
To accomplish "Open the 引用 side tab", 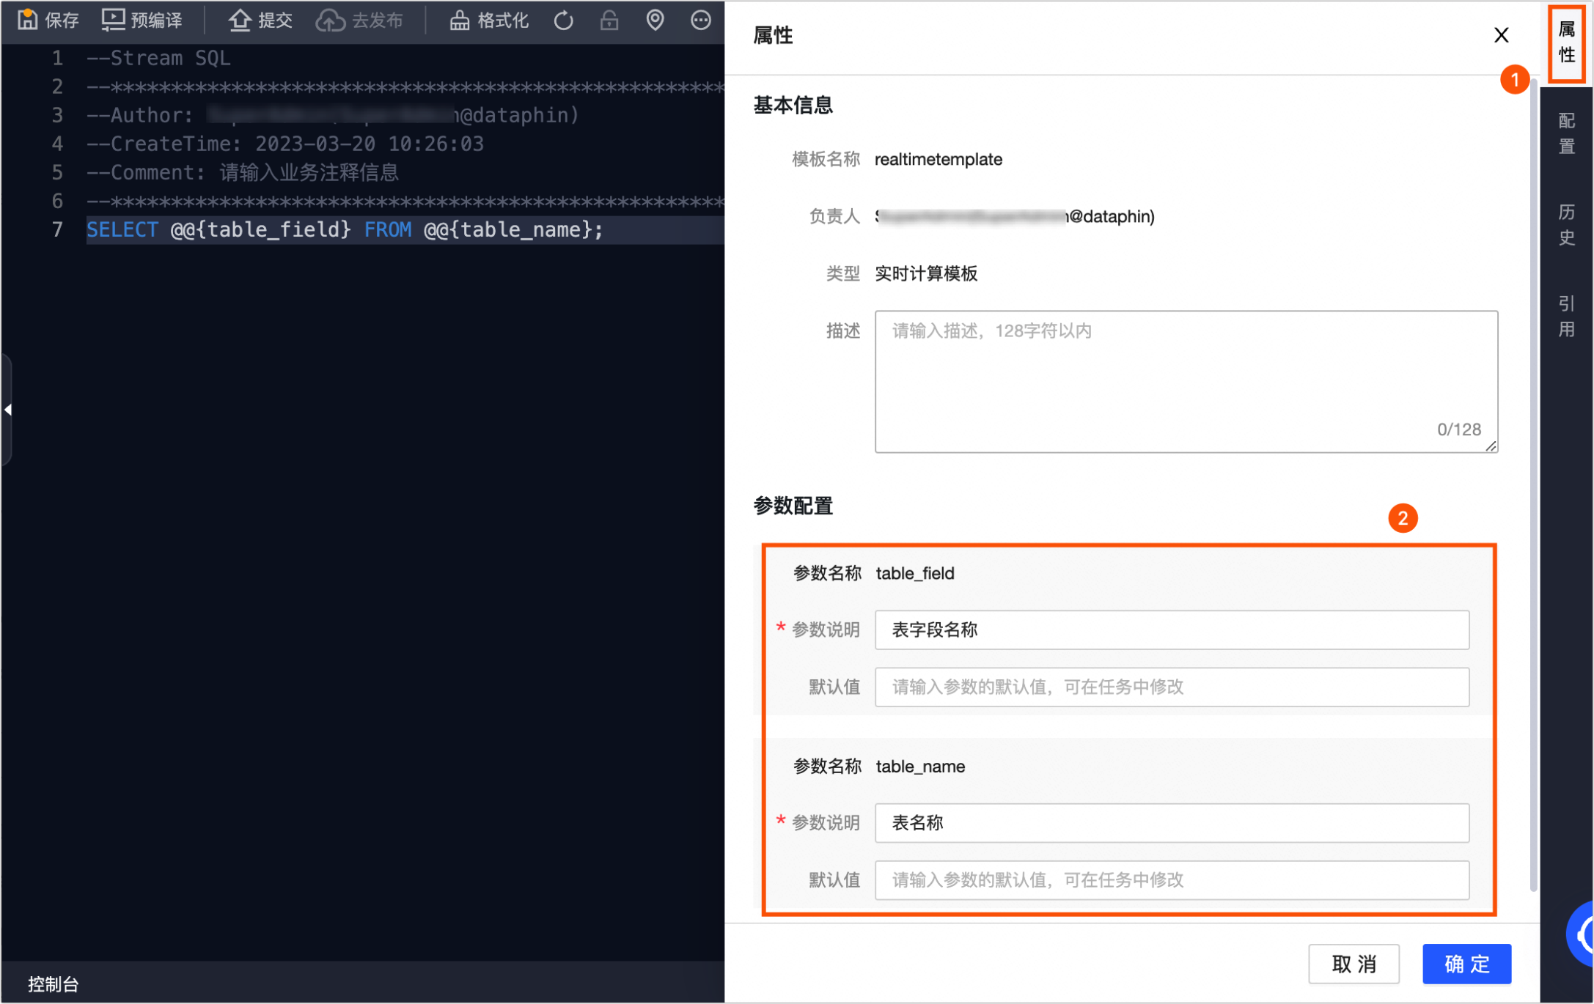I will point(1567,316).
